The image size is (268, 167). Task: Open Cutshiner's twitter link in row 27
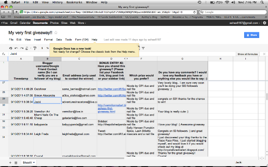112,89
